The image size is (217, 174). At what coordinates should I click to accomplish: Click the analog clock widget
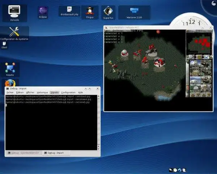click(191, 20)
